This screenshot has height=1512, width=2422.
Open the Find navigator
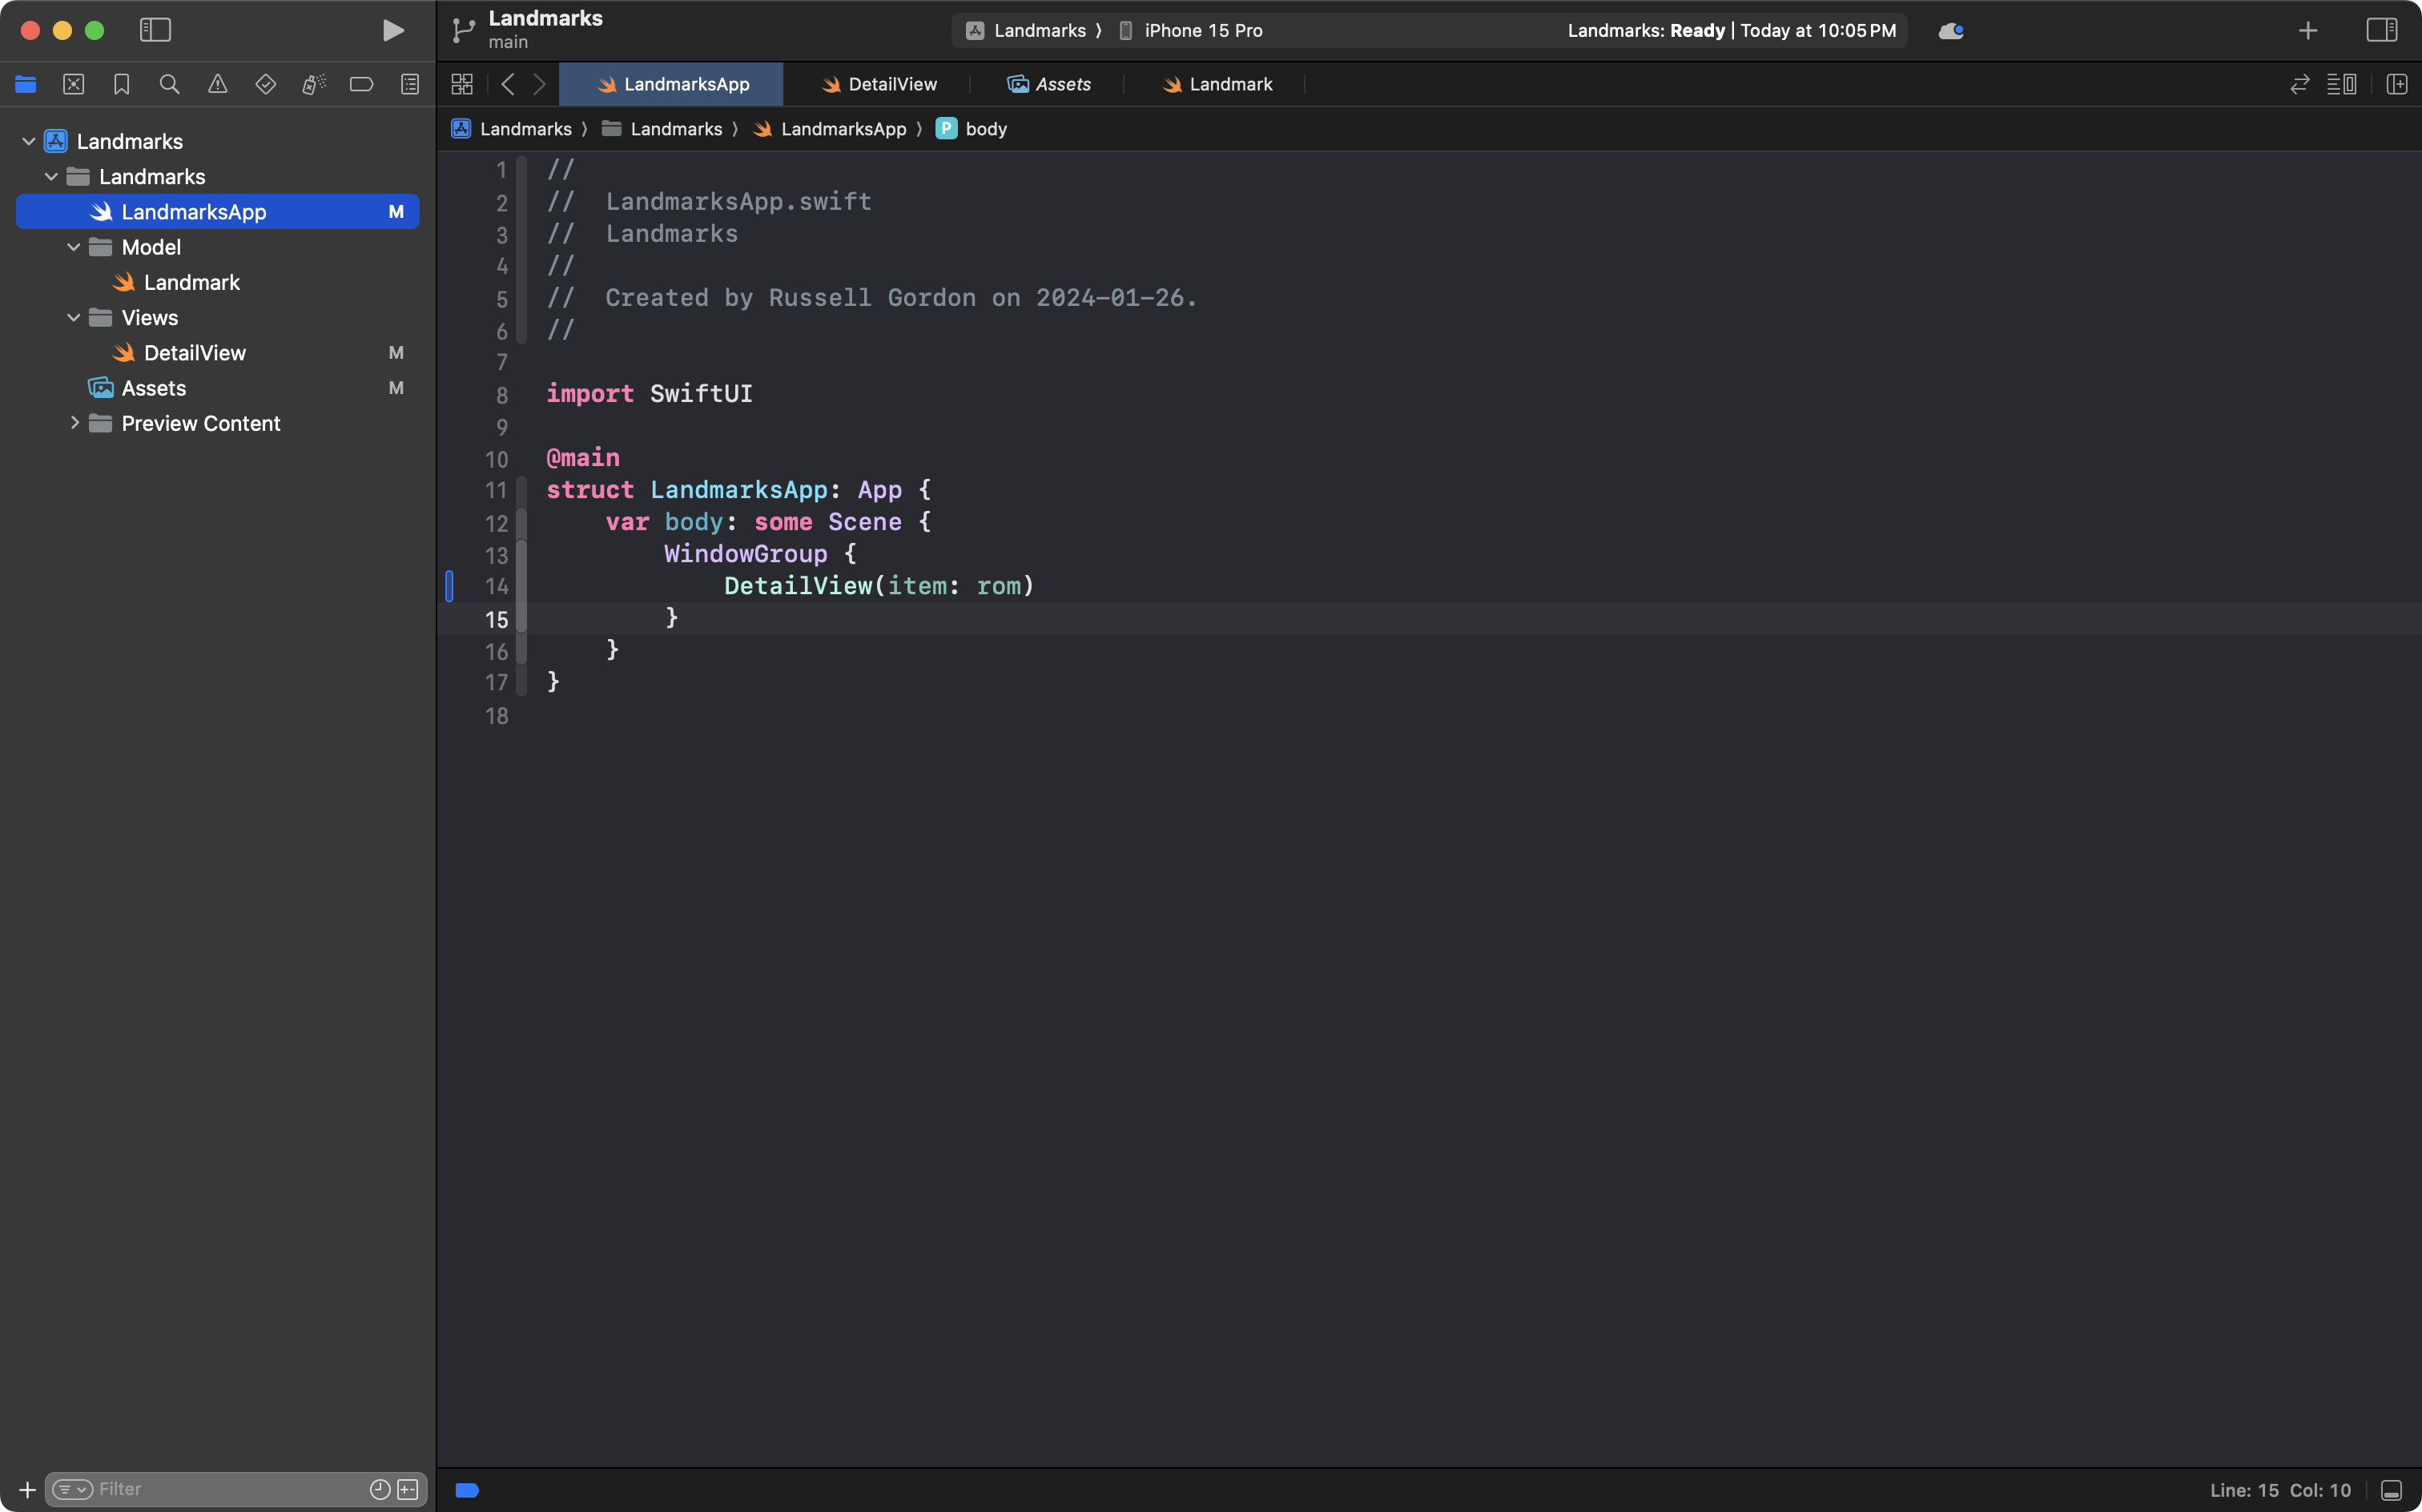(169, 84)
